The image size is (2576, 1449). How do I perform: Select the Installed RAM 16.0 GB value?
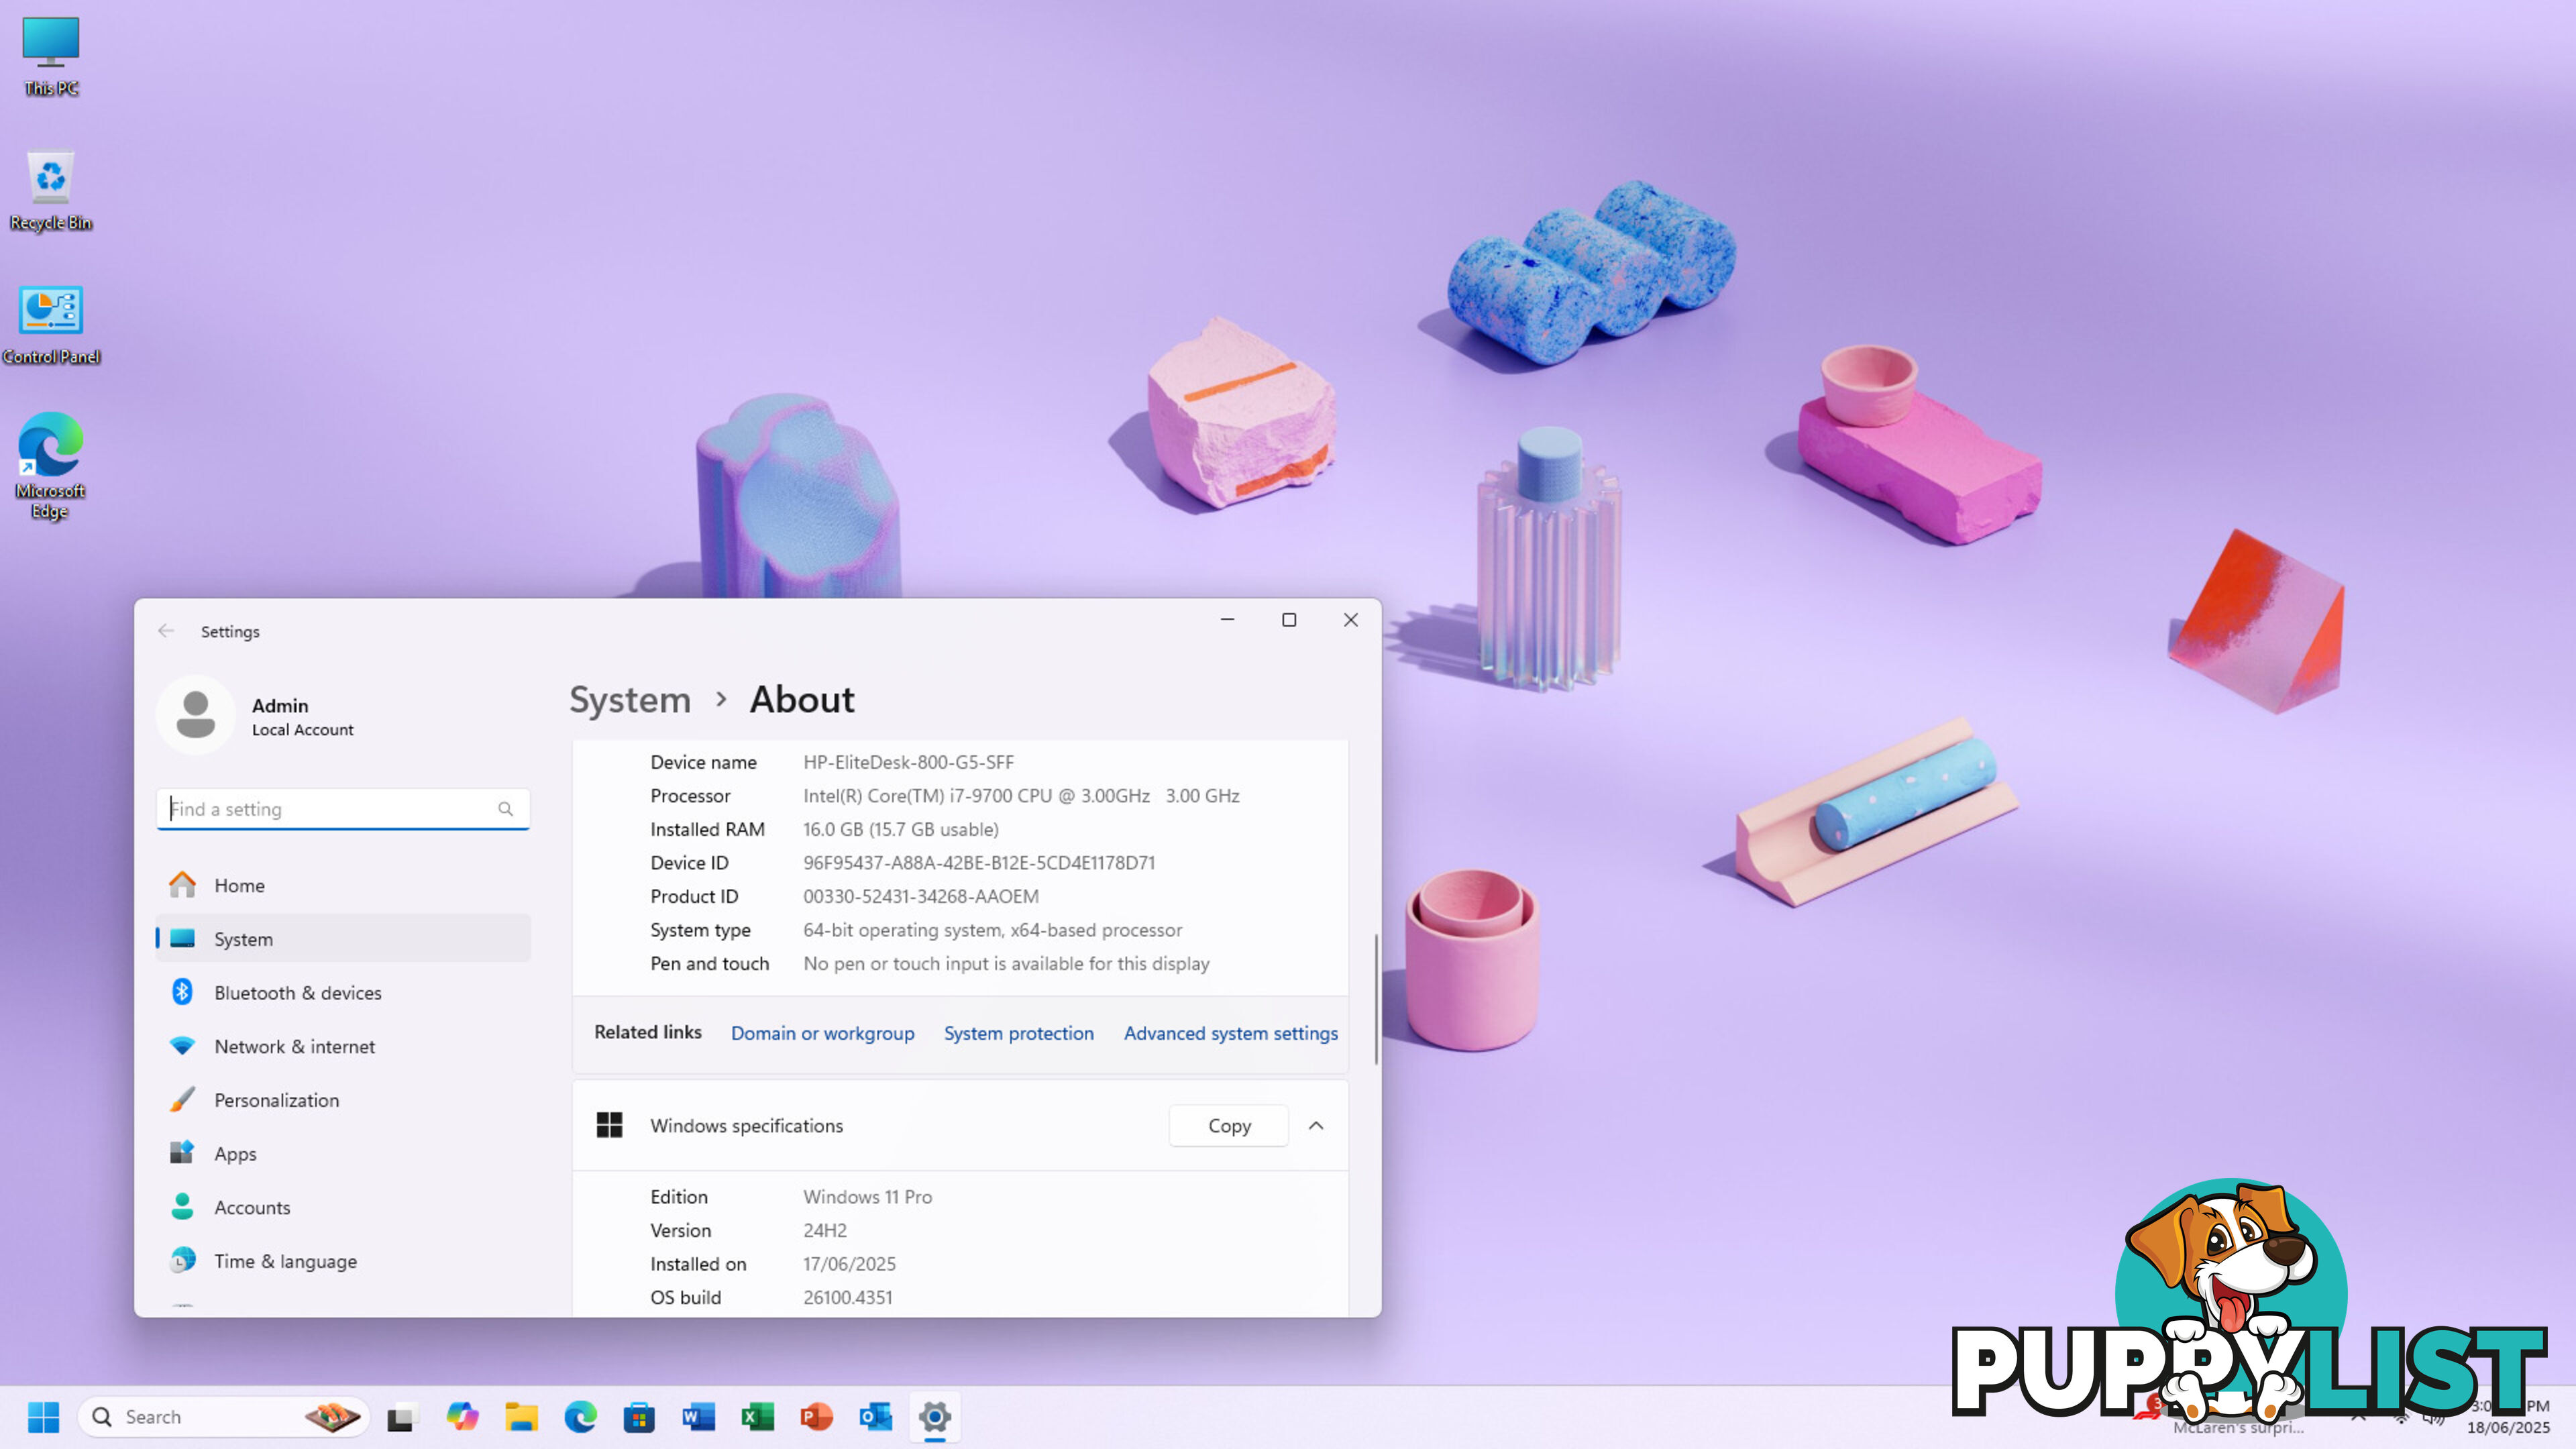[901, 829]
